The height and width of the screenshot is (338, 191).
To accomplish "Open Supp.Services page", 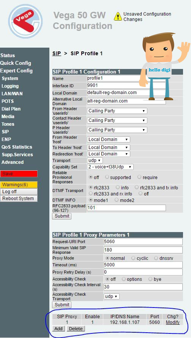I will tap(17, 155).
